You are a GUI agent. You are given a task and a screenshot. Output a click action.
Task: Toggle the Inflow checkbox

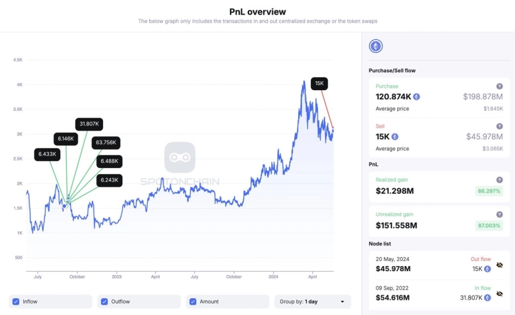point(14,301)
